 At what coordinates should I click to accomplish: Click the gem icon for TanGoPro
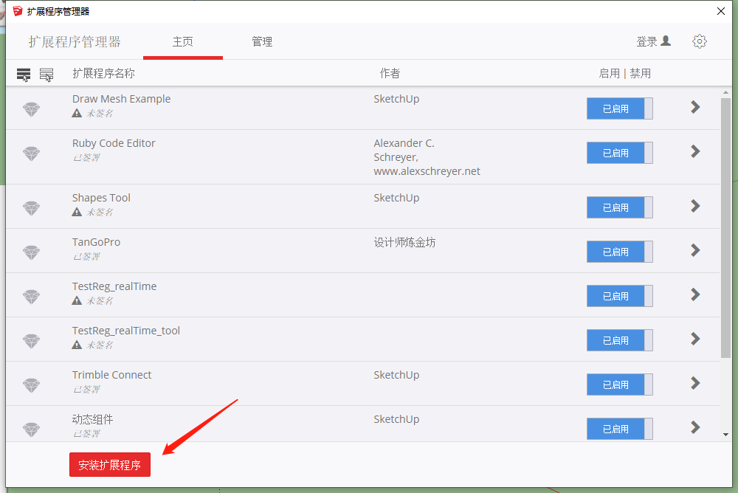(32, 252)
